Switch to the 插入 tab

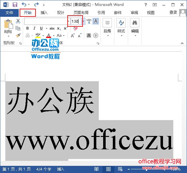[44, 13]
